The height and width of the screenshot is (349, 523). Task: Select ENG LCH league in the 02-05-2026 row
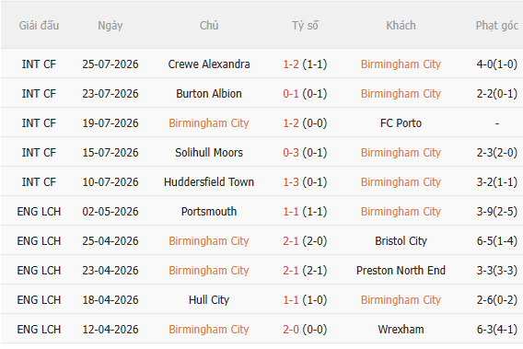click(39, 212)
